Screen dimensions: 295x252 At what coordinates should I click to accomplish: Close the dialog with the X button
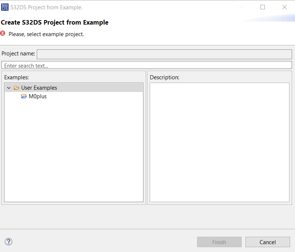(x=285, y=7)
